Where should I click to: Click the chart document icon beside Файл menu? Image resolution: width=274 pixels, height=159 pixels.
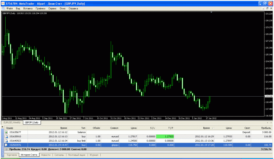3,9
